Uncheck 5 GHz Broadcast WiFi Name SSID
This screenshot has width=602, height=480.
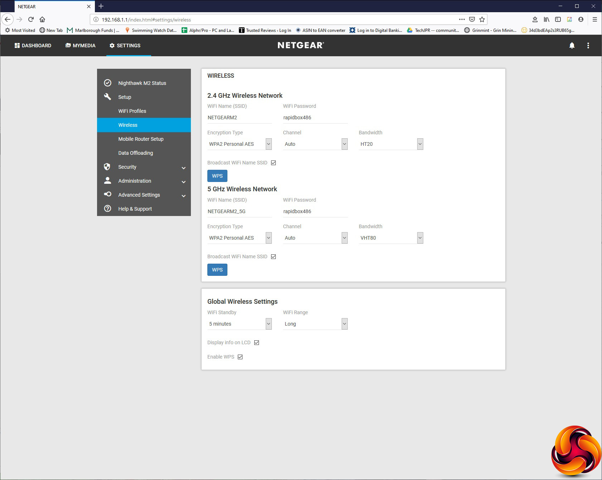pyautogui.click(x=274, y=256)
